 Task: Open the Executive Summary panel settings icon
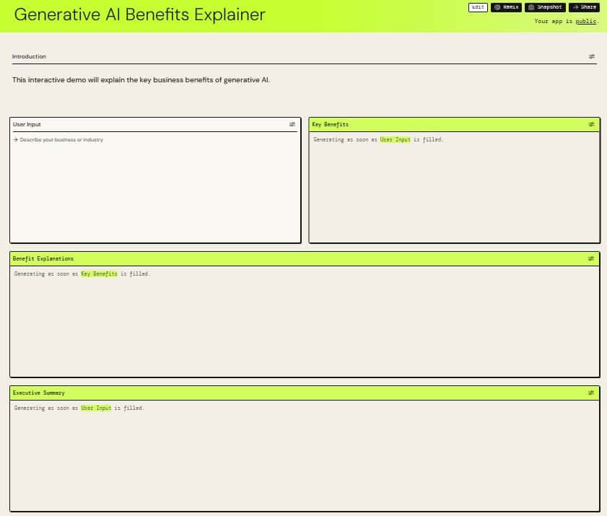[x=591, y=393]
